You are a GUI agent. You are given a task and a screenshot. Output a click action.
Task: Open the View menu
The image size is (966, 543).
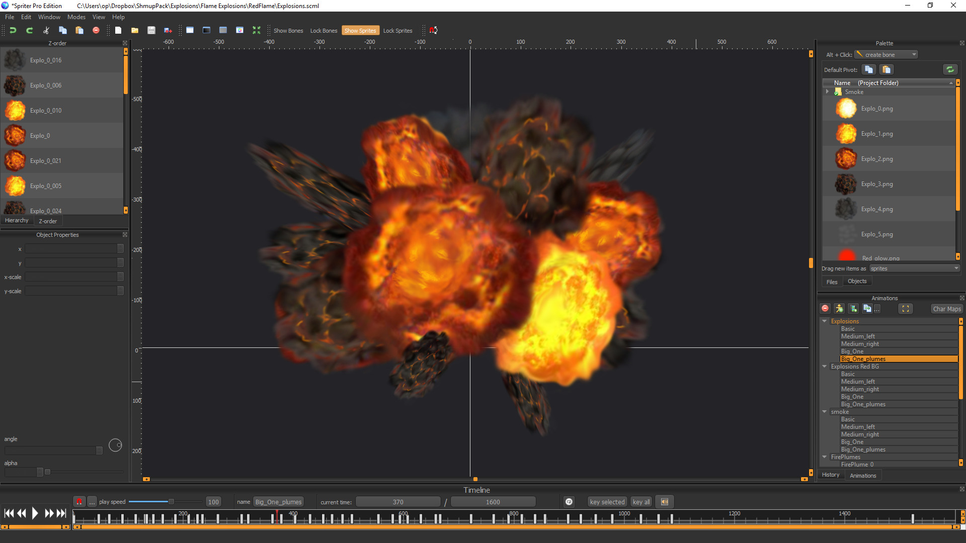coord(99,17)
